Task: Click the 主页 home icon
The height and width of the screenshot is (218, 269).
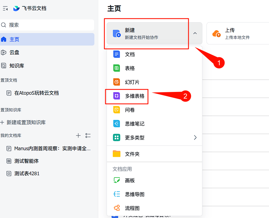Action: (x=4, y=39)
